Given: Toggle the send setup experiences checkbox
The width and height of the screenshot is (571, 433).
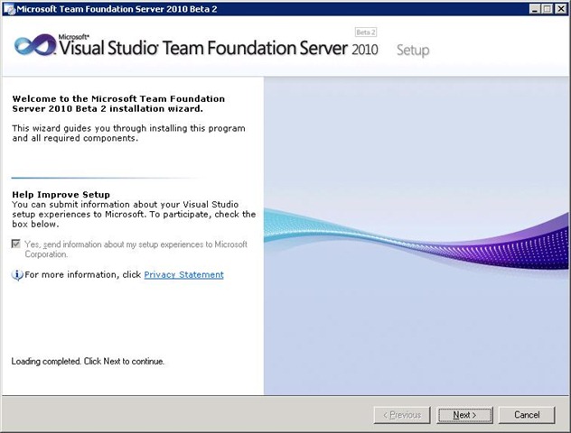Looking at the screenshot, I should 15,244.
